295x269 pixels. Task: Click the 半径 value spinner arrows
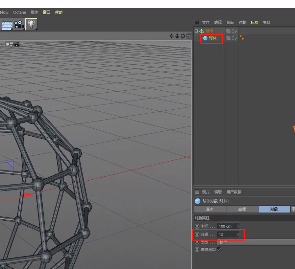click(238, 226)
